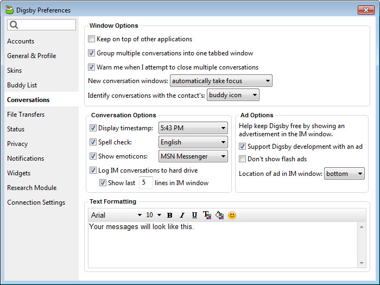Open the Arial font family dropdown
This screenshot has width=380, height=285.
pos(116,215)
